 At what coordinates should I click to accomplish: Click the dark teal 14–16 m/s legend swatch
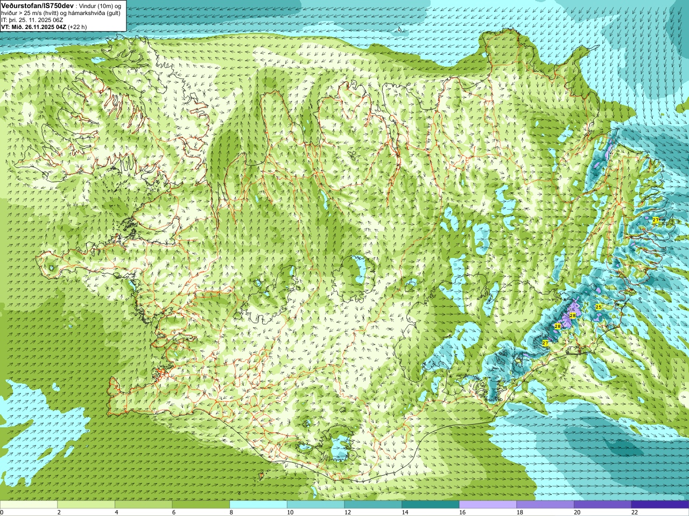coord(431,505)
